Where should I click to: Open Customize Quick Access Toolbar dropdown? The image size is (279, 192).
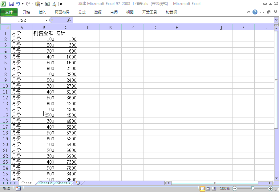[x=61, y=4]
